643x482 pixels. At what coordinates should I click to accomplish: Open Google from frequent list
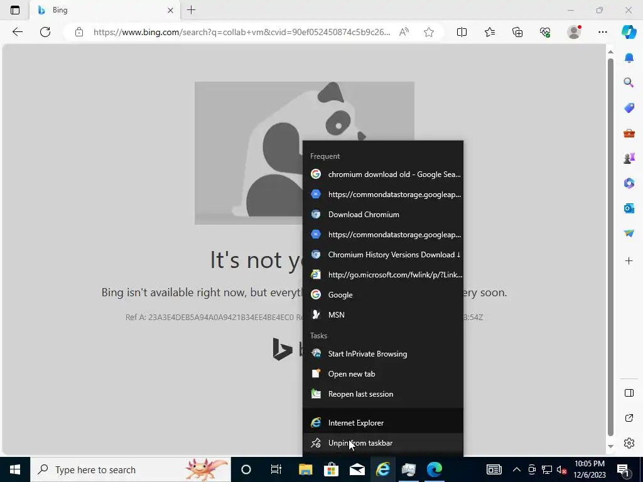[383, 295]
